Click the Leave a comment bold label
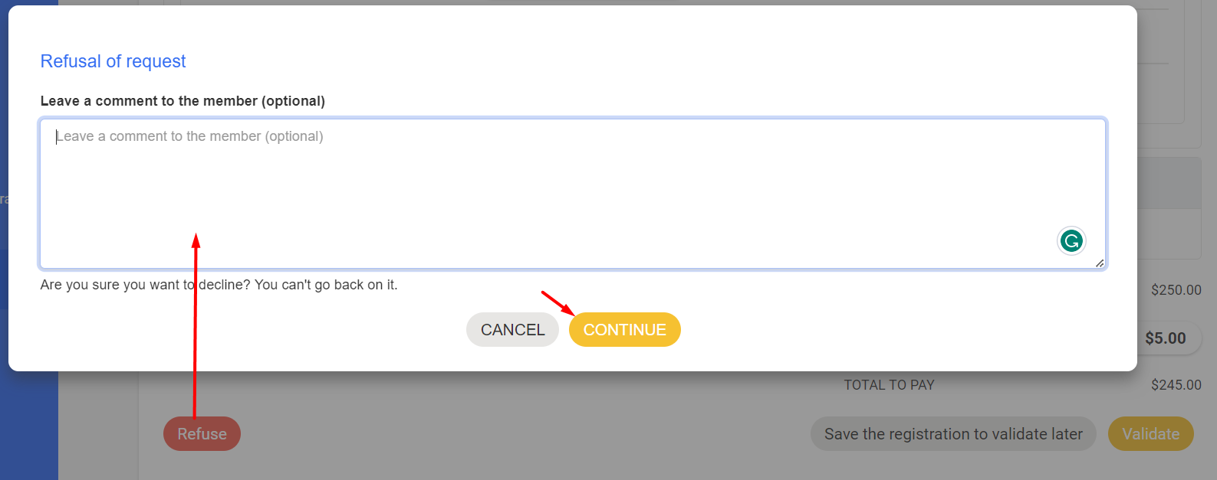The image size is (1217, 480). (183, 101)
